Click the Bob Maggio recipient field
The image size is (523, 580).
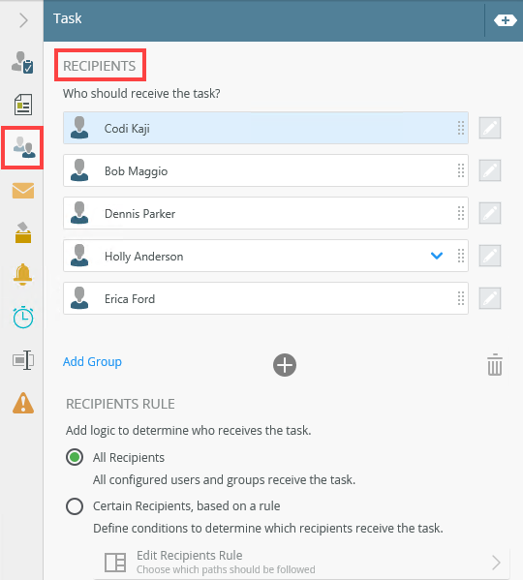[x=265, y=170]
